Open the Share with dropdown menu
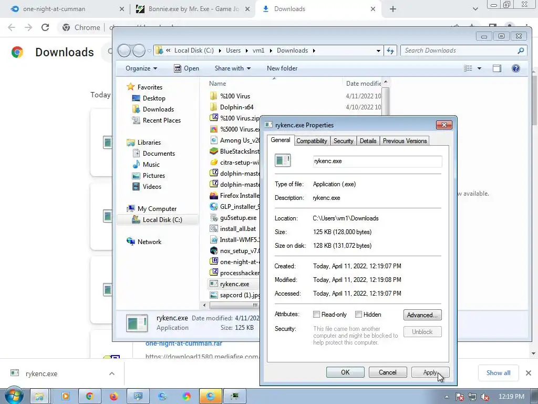This screenshot has height=404, width=538. (x=233, y=68)
